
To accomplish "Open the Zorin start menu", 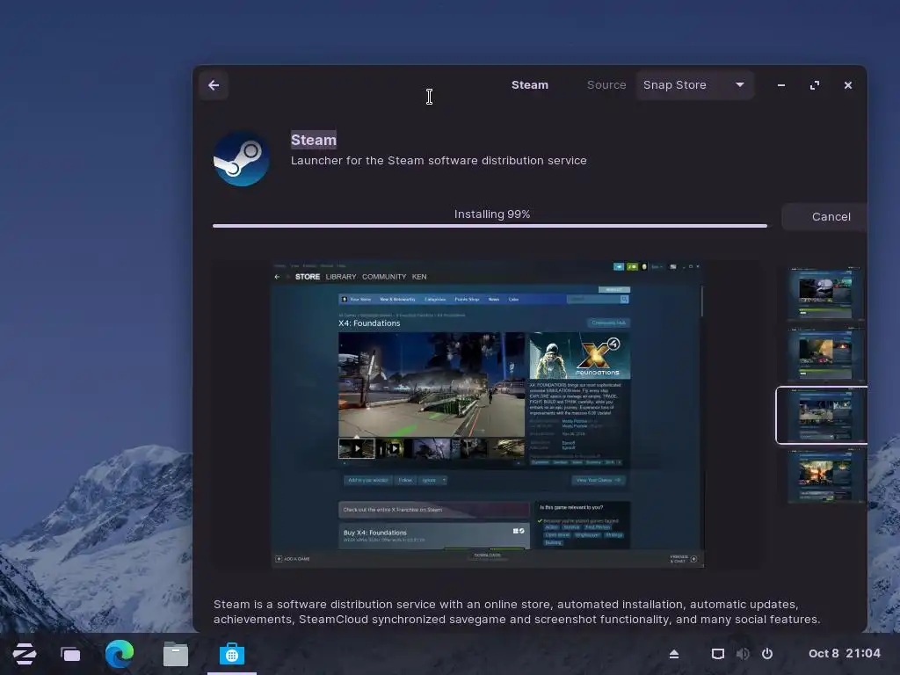I will pyautogui.click(x=25, y=654).
